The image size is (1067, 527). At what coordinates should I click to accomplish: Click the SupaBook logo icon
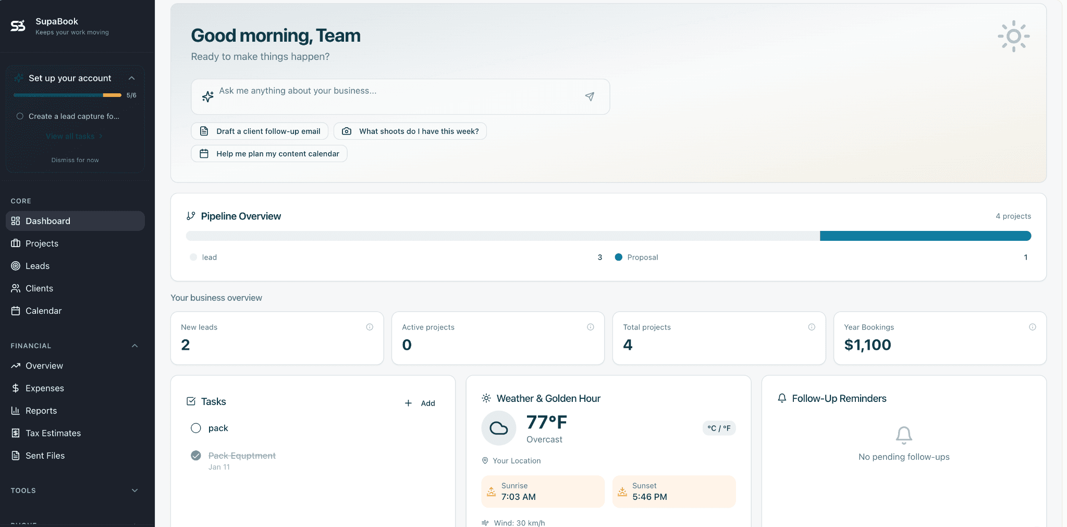click(x=18, y=26)
